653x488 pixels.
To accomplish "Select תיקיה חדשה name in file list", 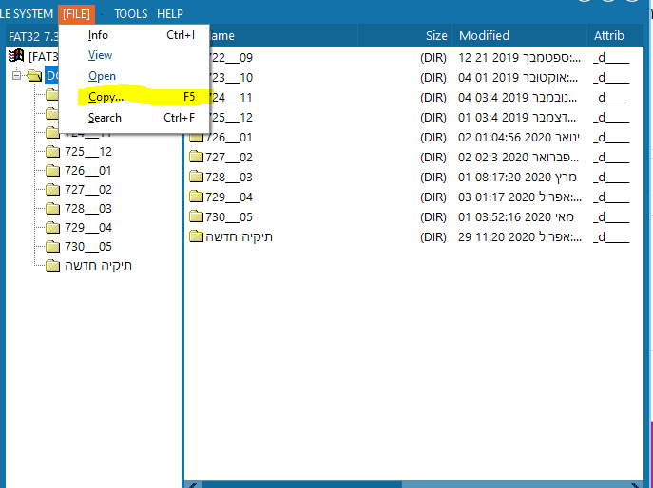I will (x=239, y=236).
